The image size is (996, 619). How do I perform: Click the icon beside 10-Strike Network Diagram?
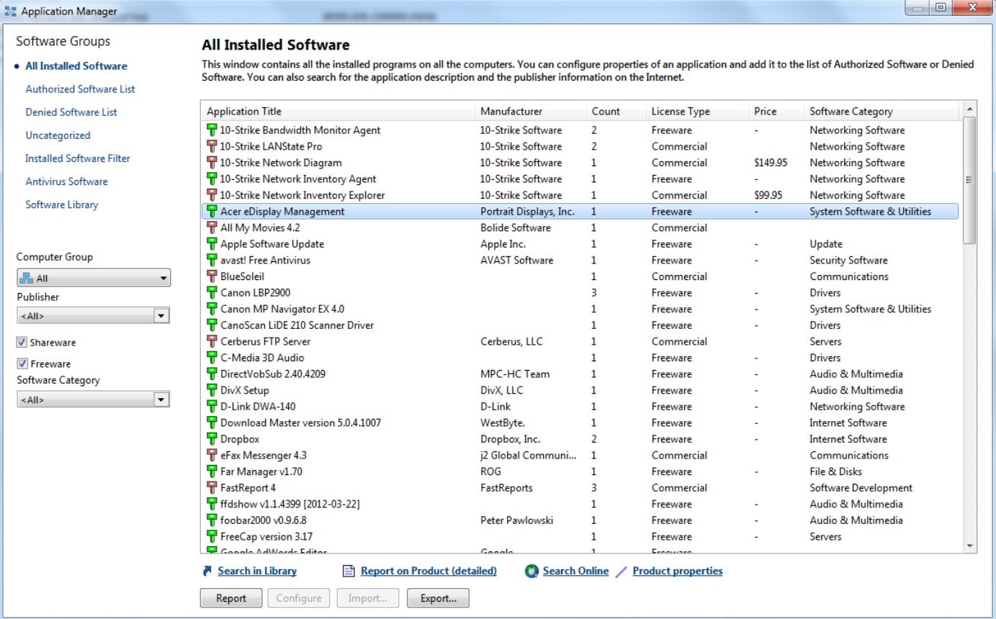pos(212,163)
